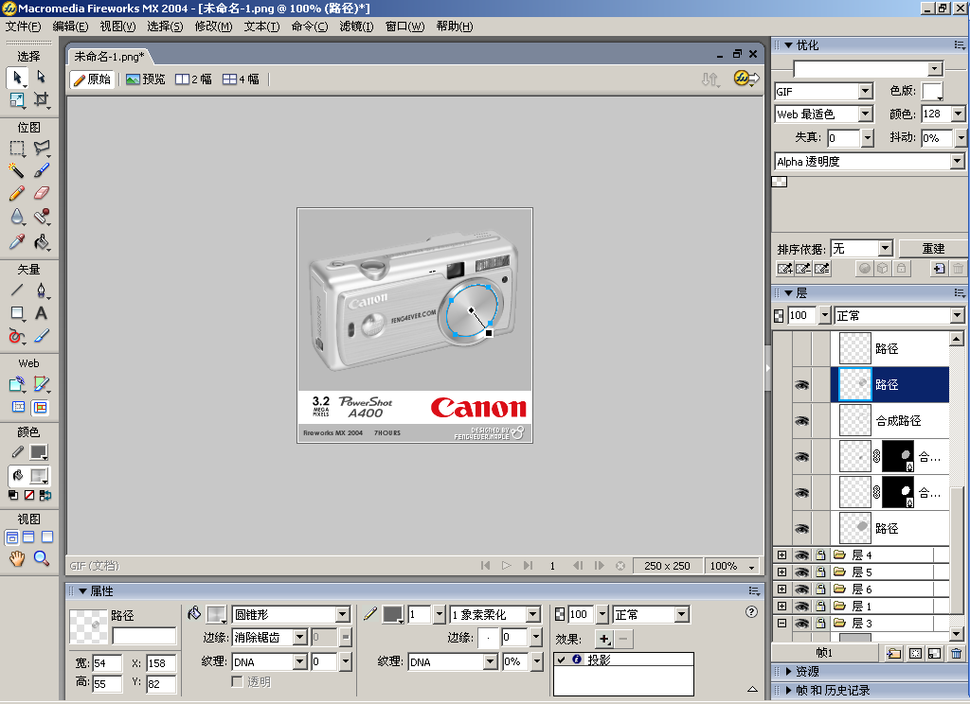Expand the 层 4 layer
This screenshot has width=970, height=704.
click(x=781, y=555)
